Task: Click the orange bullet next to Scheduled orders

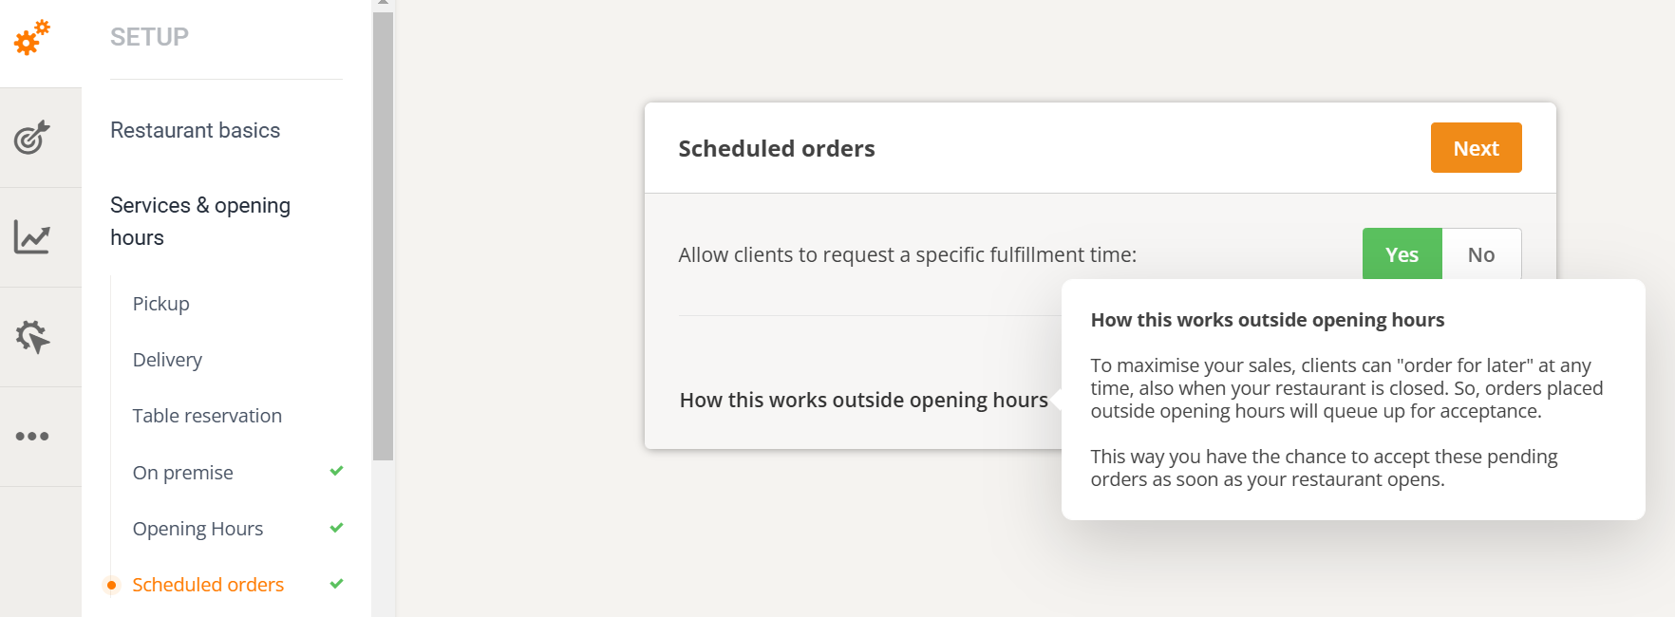Action: [111, 585]
